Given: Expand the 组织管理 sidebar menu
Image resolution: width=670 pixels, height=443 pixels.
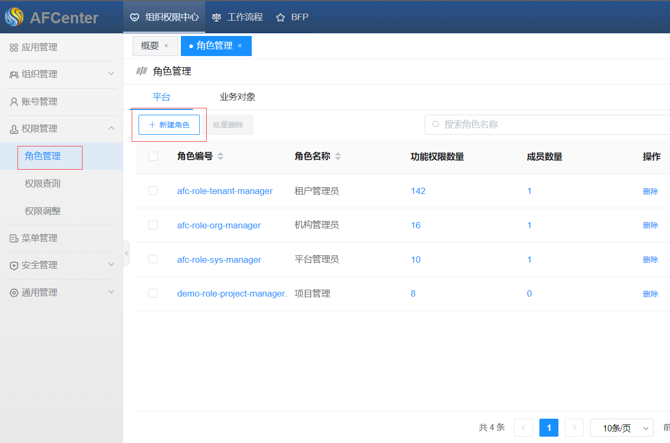Looking at the screenshot, I should (x=111, y=74).
